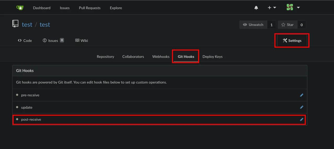Open the Wiki tab
The width and height of the screenshot is (334, 149).
(x=82, y=40)
